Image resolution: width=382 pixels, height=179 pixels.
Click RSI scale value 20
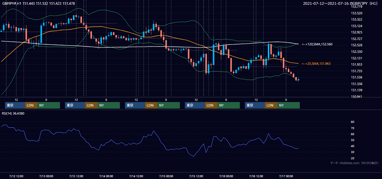pos(352,158)
